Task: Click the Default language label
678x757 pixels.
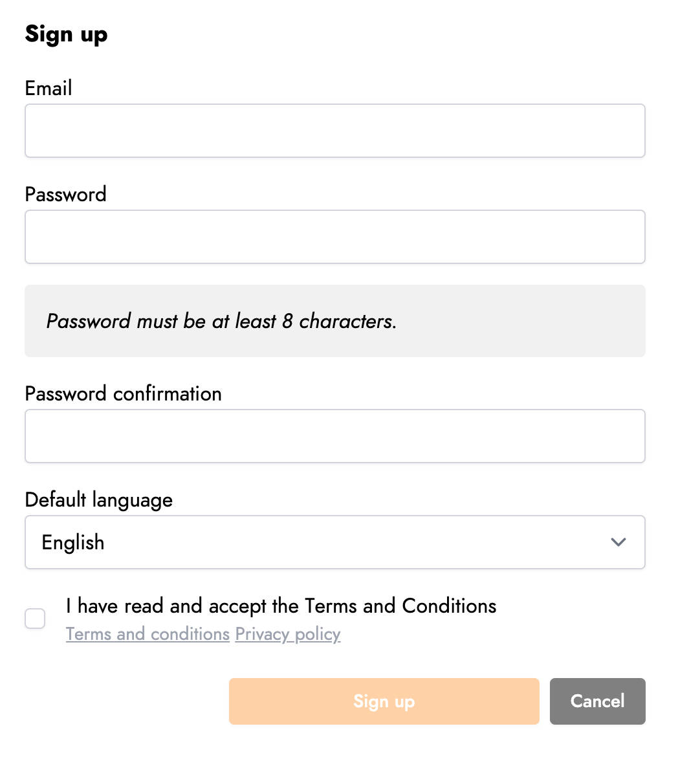Action: coord(98,500)
